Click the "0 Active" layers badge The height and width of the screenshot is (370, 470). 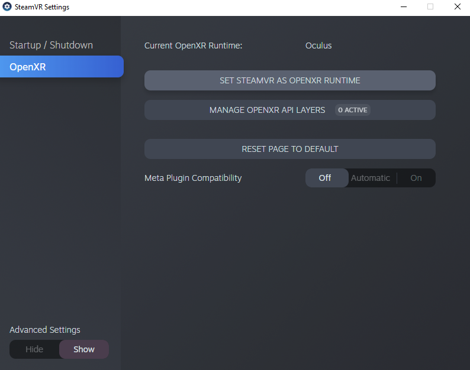pos(352,110)
